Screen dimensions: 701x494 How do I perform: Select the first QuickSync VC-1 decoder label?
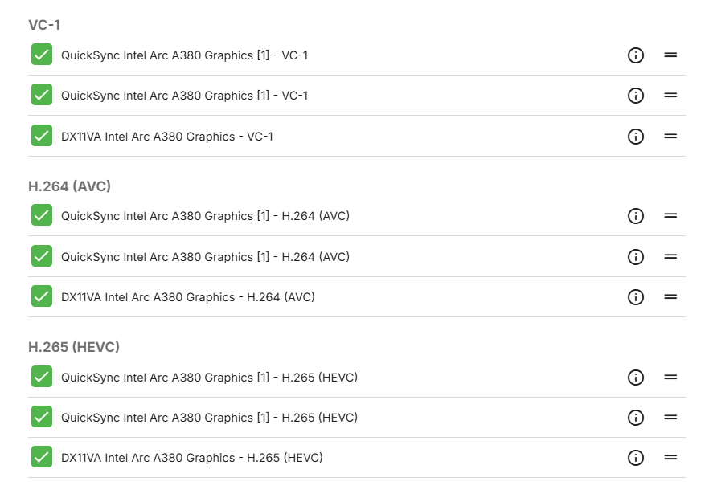184,55
